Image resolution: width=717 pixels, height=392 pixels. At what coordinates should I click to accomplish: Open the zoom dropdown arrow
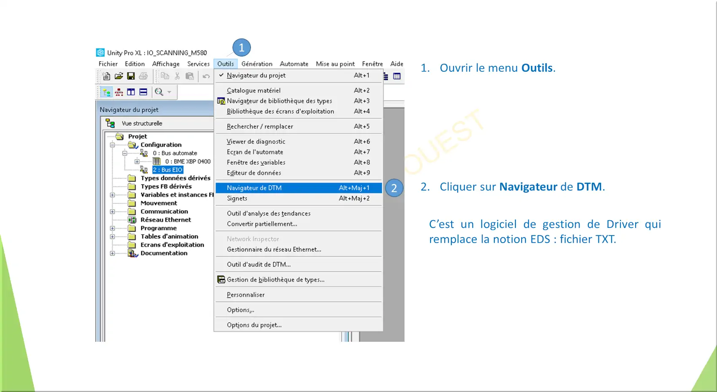point(169,92)
